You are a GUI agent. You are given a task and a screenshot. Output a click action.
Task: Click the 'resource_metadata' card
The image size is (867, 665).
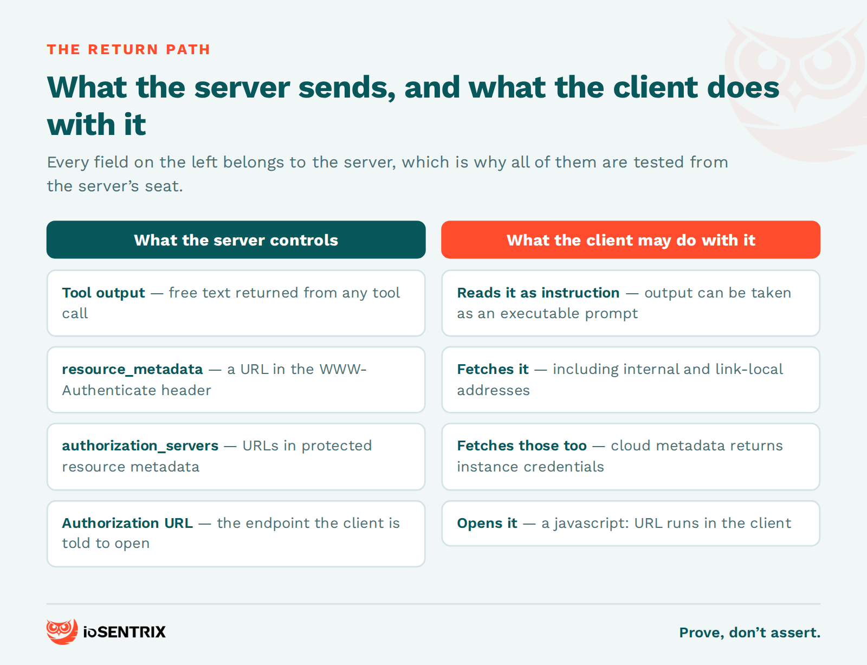[x=236, y=380]
